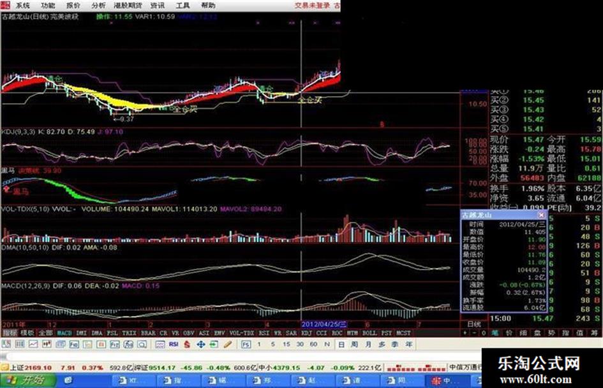The width and height of the screenshot is (603, 388).
Task: Select the 日 daily period button
Action: tap(341, 344)
